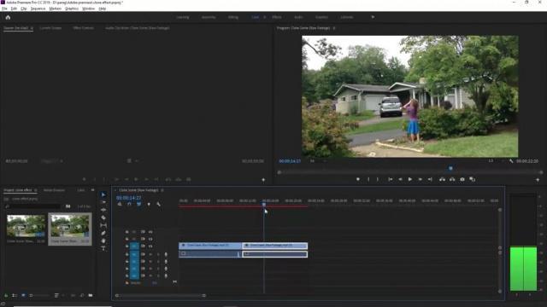Open the Color workspace menu icon
Viewport: 547px width, 307px height.
pos(264,17)
